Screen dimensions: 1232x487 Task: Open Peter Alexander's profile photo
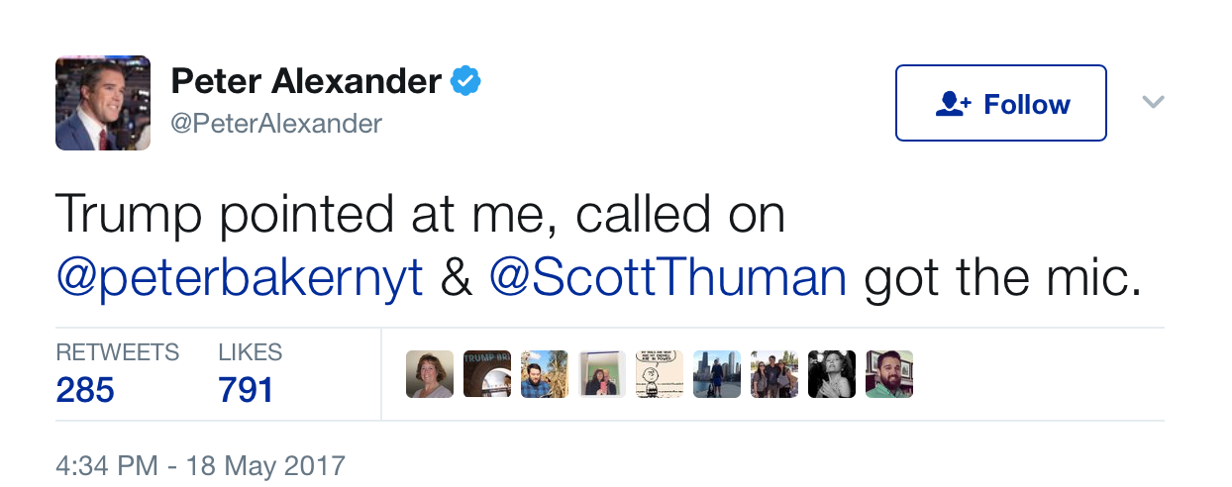tap(103, 103)
